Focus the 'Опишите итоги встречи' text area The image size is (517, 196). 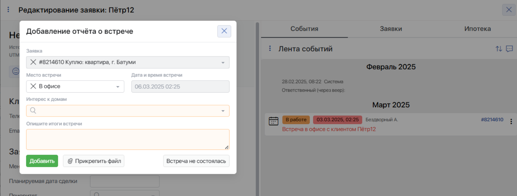coord(128,139)
